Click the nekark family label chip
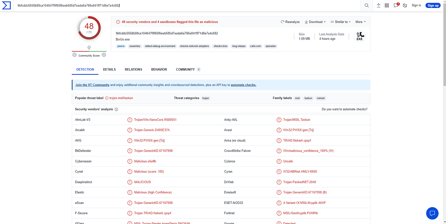 321,98
